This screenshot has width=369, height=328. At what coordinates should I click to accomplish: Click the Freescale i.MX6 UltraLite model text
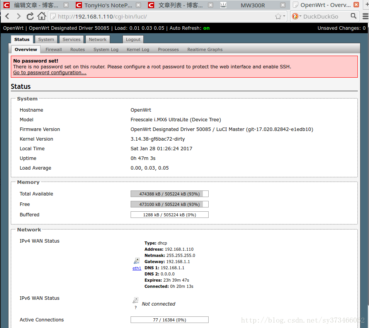coord(176,119)
